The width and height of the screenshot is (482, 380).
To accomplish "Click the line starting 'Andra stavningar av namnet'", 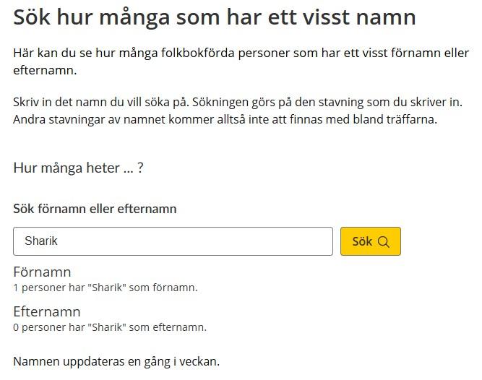I will click(x=225, y=119).
